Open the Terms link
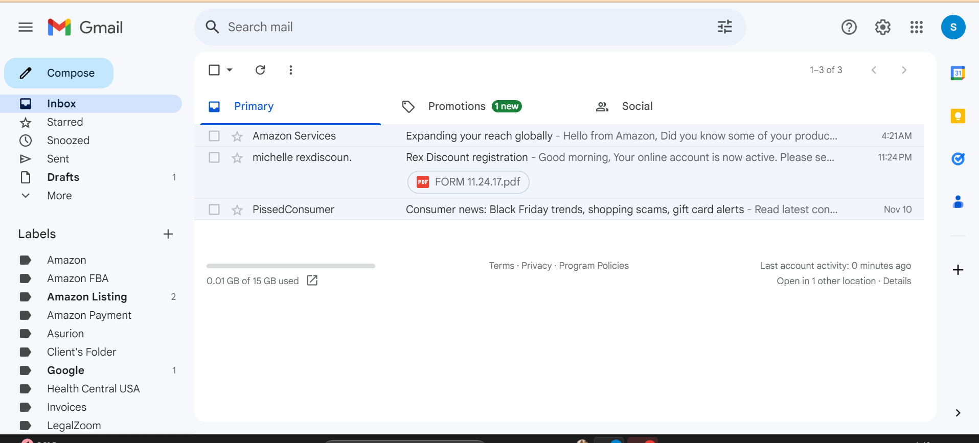This screenshot has width=979, height=443. tap(502, 266)
